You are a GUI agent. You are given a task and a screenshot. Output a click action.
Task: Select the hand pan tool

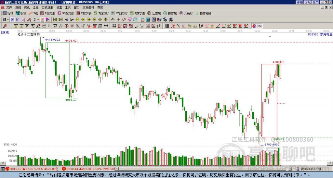click(113, 20)
